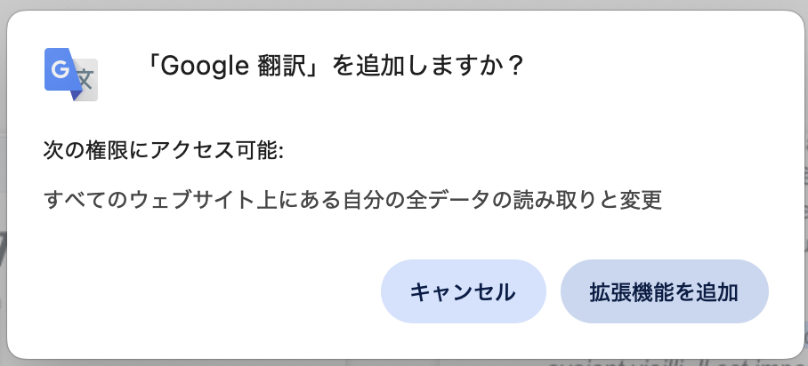The height and width of the screenshot is (366, 808).
Task: Click the Google 翻訳 extension icon
Action: [70, 75]
